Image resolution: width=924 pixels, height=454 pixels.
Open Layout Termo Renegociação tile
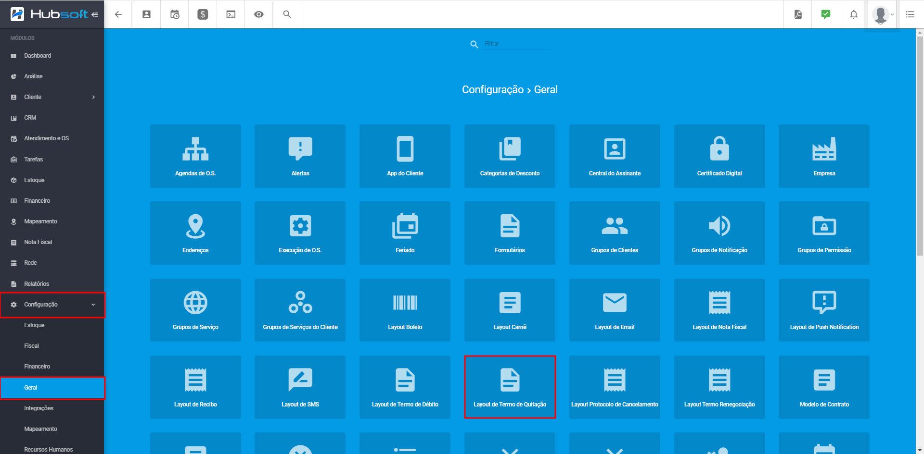[719, 387]
